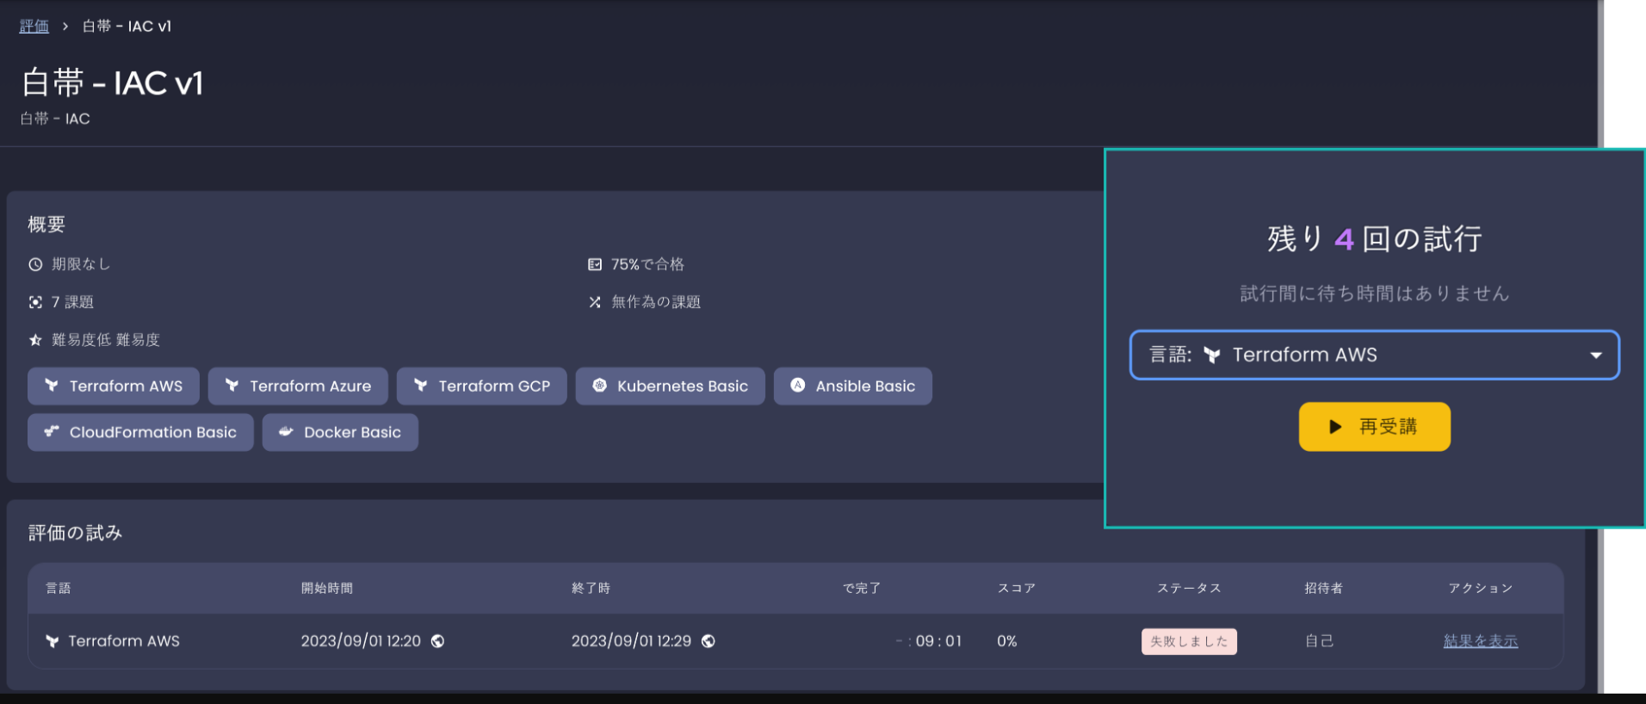
Task: Select the Terraform Azure tag chip
Action: pyautogui.click(x=298, y=386)
